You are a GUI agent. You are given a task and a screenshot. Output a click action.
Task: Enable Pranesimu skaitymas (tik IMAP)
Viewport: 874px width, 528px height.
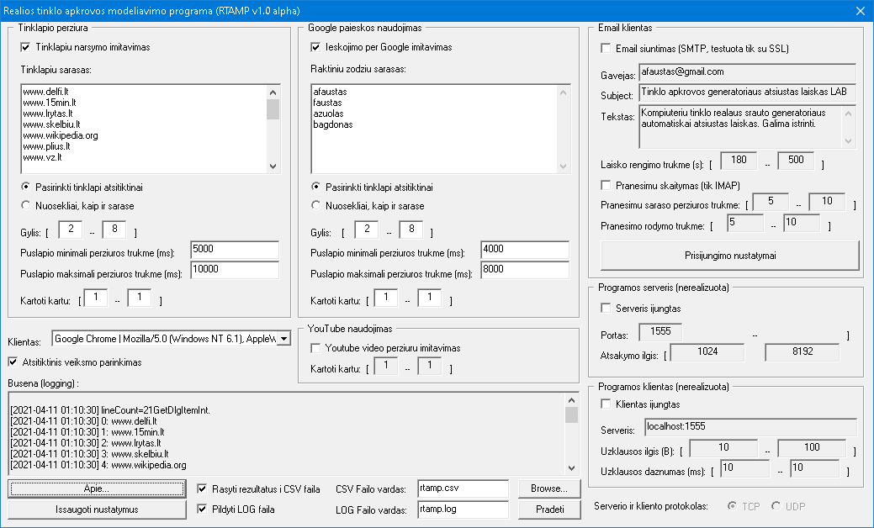pyautogui.click(x=606, y=185)
